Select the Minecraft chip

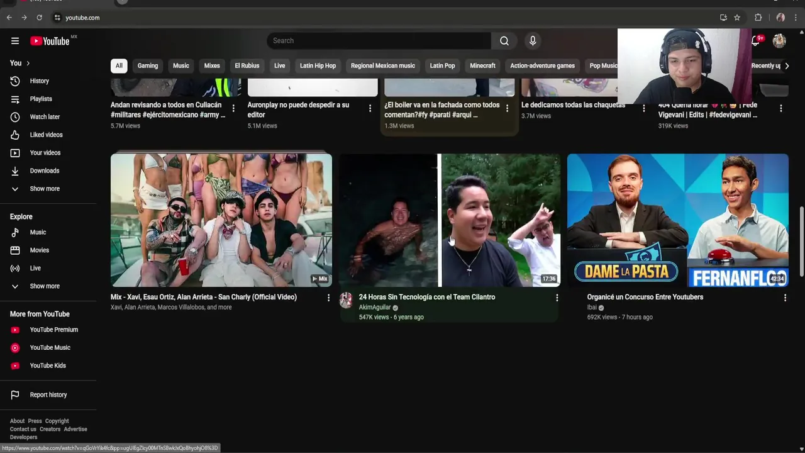pyautogui.click(x=482, y=65)
